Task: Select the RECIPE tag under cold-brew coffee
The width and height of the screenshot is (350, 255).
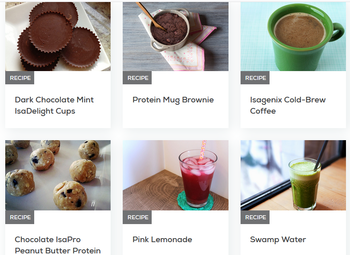Action: pyautogui.click(x=255, y=78)
